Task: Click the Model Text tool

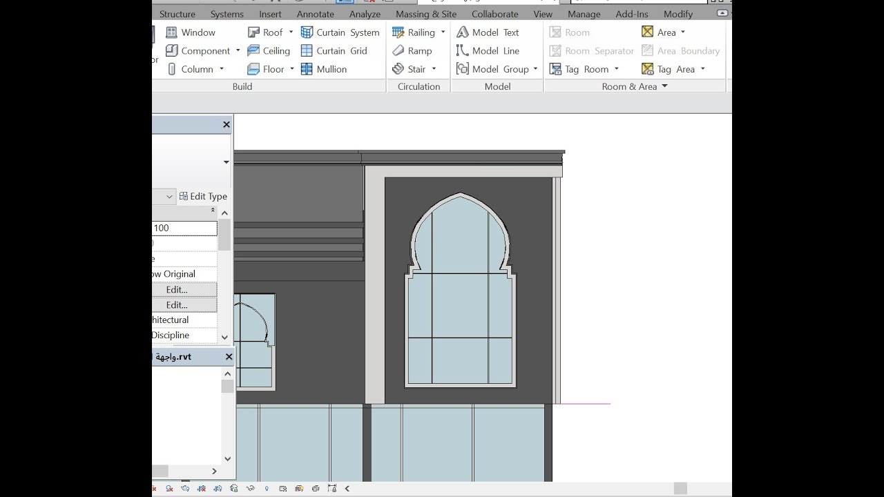Action: pyautogui.click(x=488, y=32)
